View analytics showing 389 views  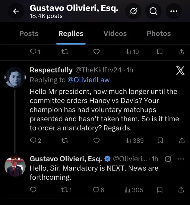coord(134,140)
